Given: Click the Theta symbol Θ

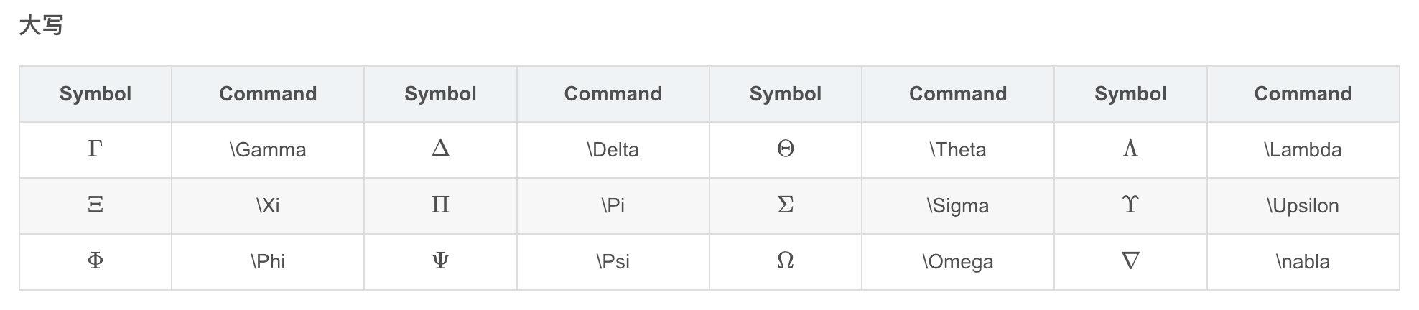Looking at the screenshot, I should (785, 149).
